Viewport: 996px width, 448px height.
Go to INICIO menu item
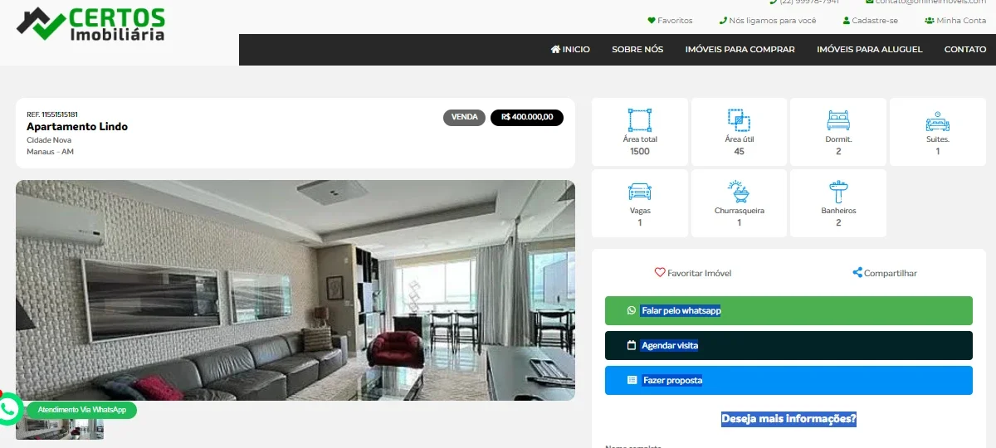click(x=570, y=50)
